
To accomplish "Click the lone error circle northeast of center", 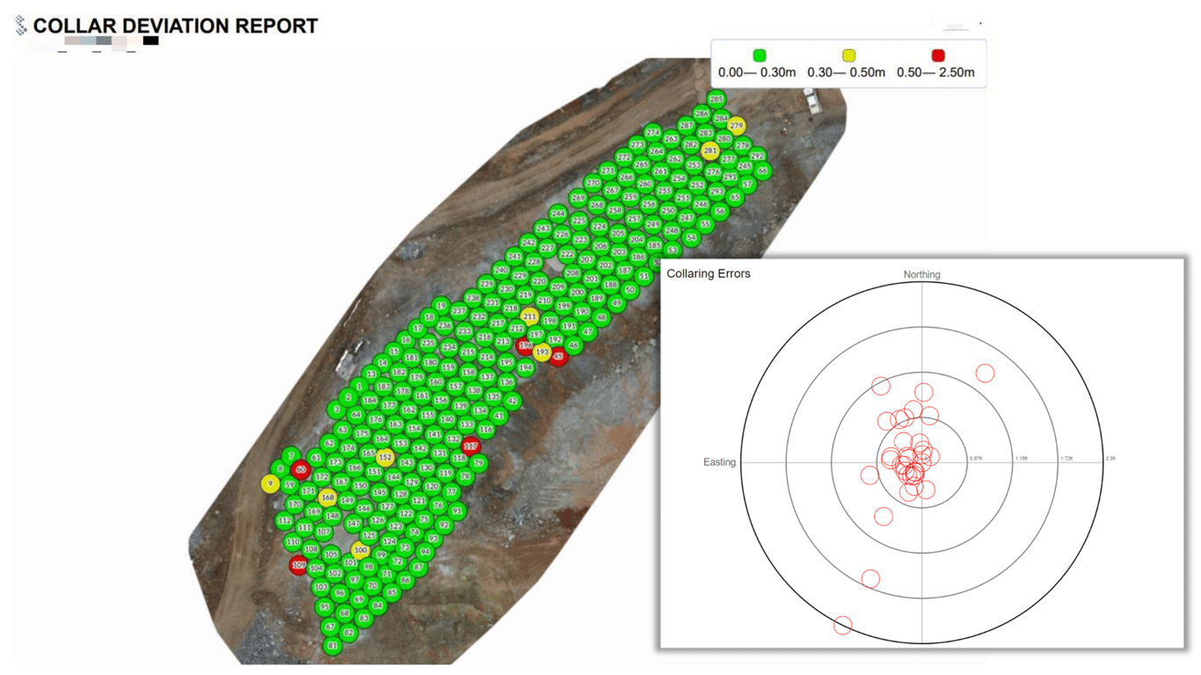I will [x=985, y=374].
